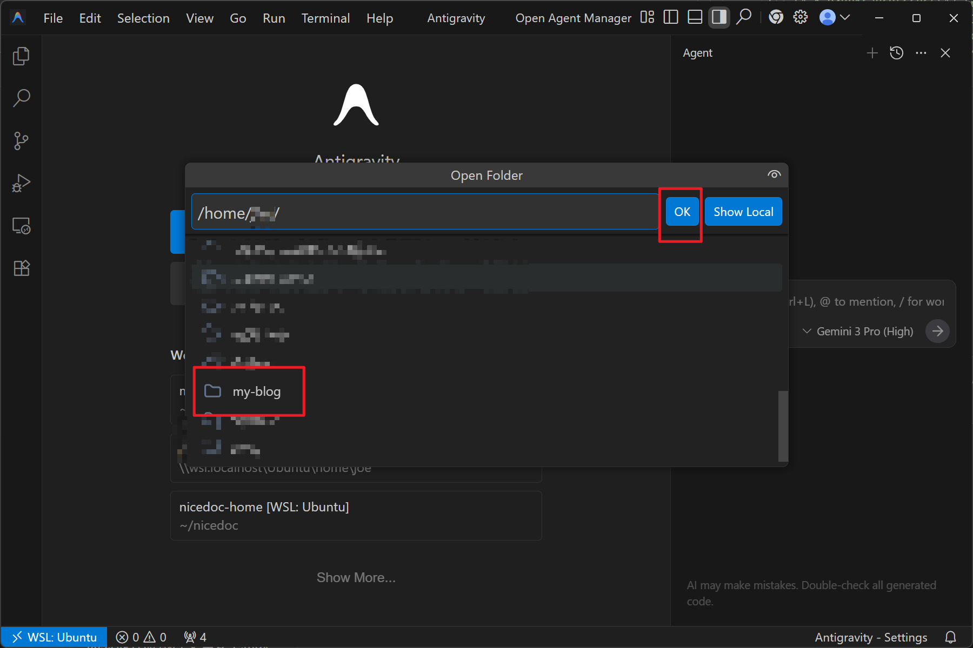The width and height of the screenshot is (973, 648).
Task: Toggle the primary side bar layout
Action: click(671, 18)
